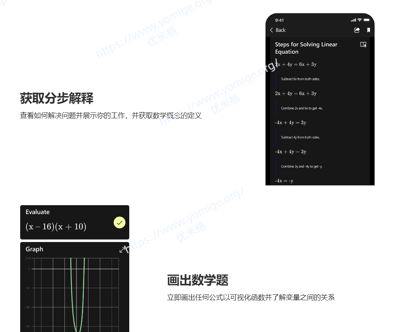The width and height of the screenshot is (394, 332).
Task: Toggle the bookmark icon at the top right
Action: (368, 30)
